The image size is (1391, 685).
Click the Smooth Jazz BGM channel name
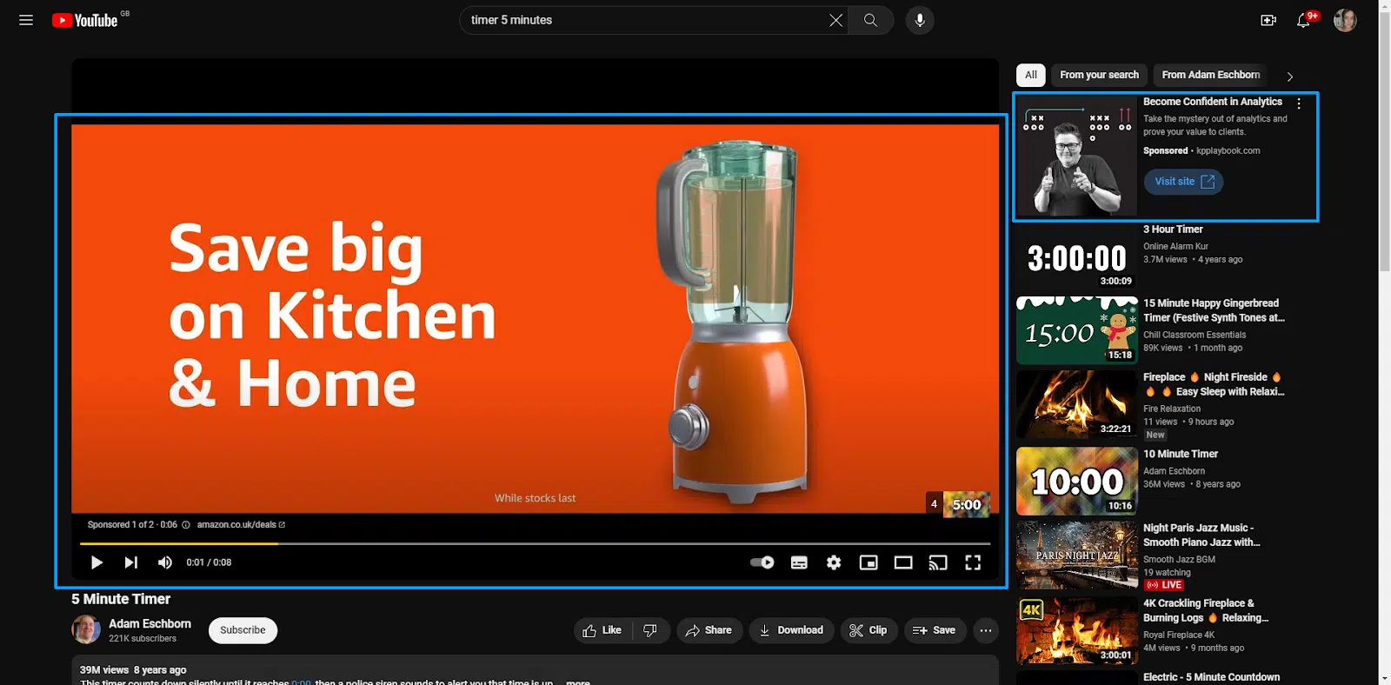[1179, 560]
